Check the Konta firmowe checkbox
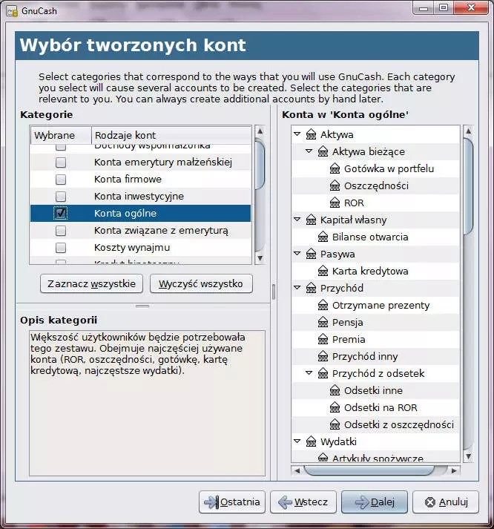 61,179
